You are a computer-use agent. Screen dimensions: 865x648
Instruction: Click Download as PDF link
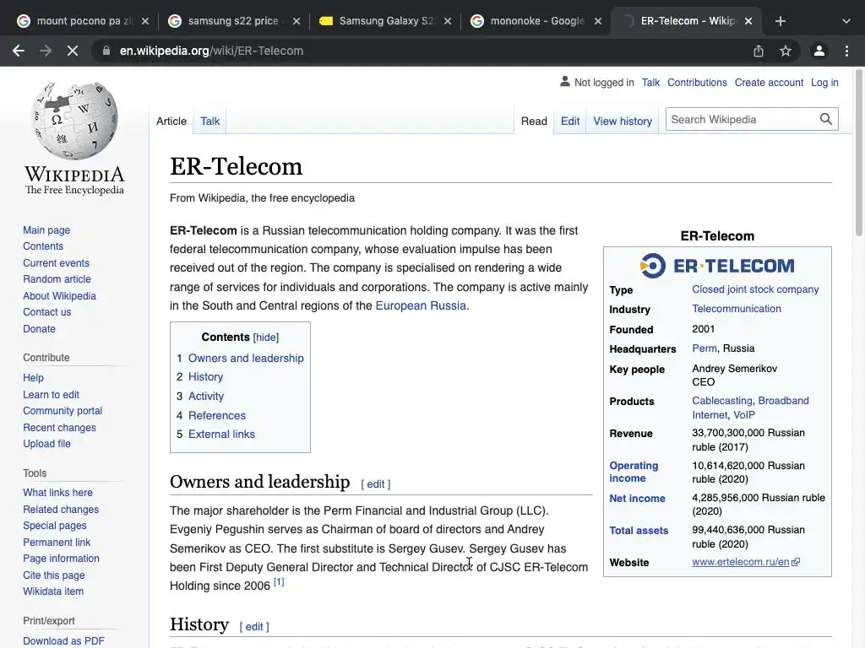click(x=63, y=641)
